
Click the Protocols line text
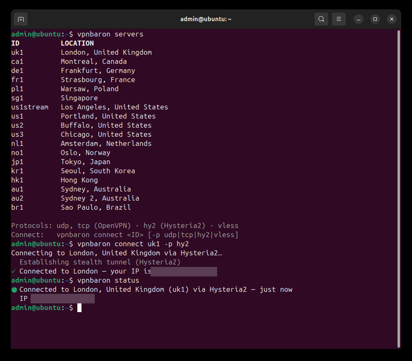pos(125,225)
